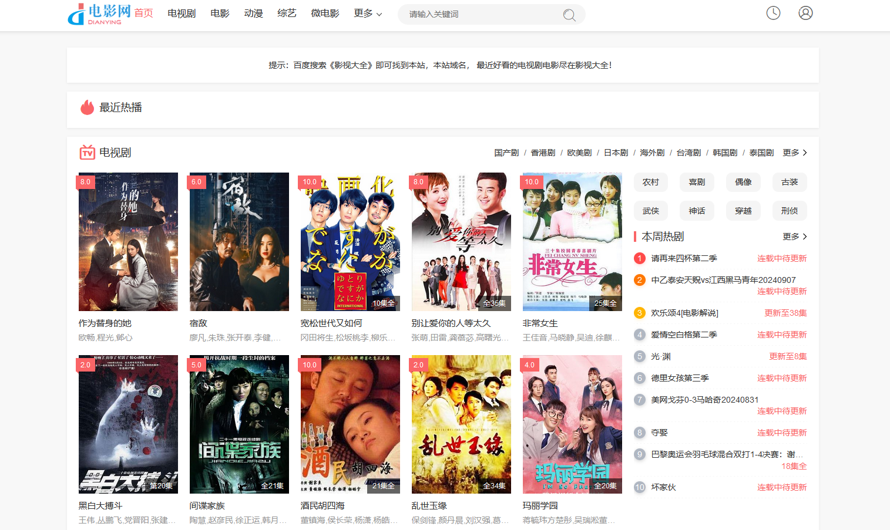
Task: Open the 宽松世代又如何 poster
Action: [350, 242]
